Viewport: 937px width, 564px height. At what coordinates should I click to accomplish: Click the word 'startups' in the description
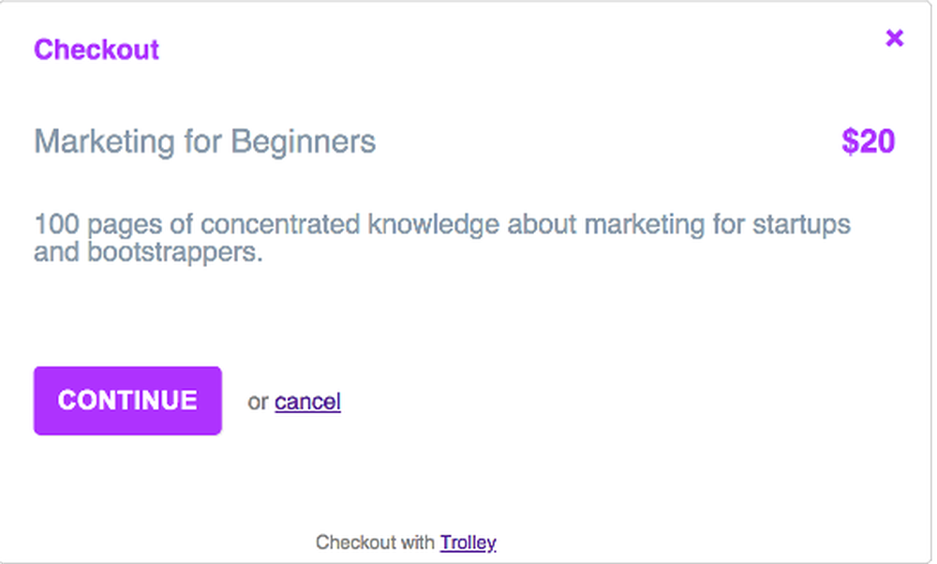tap(801, 225)
